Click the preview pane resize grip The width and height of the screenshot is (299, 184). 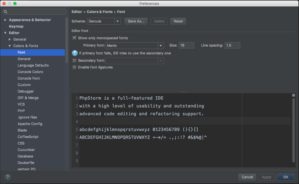(x=184, y=92)
